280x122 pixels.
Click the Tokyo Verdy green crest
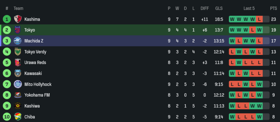[18, 52]
